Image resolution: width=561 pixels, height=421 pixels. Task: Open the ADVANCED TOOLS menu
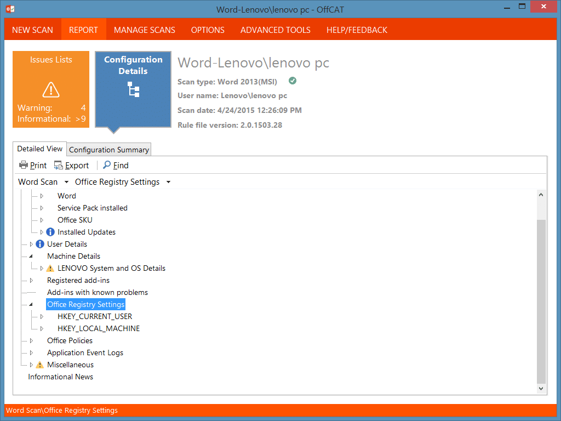point(275,30)
